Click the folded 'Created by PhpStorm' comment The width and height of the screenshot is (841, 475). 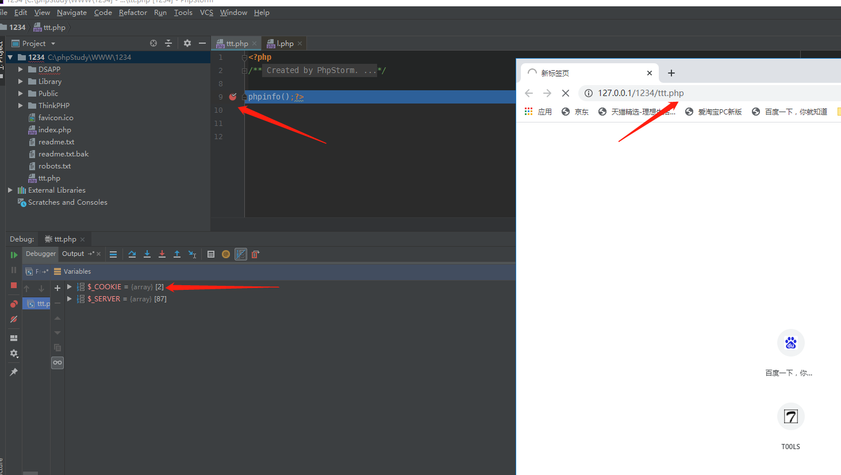point(320,70)
